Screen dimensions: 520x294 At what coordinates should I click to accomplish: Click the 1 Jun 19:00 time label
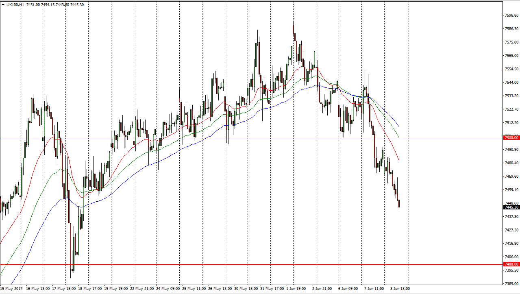click(x=296, y=289)
